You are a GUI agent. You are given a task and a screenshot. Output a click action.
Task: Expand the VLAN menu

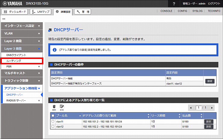coord(22,33)
